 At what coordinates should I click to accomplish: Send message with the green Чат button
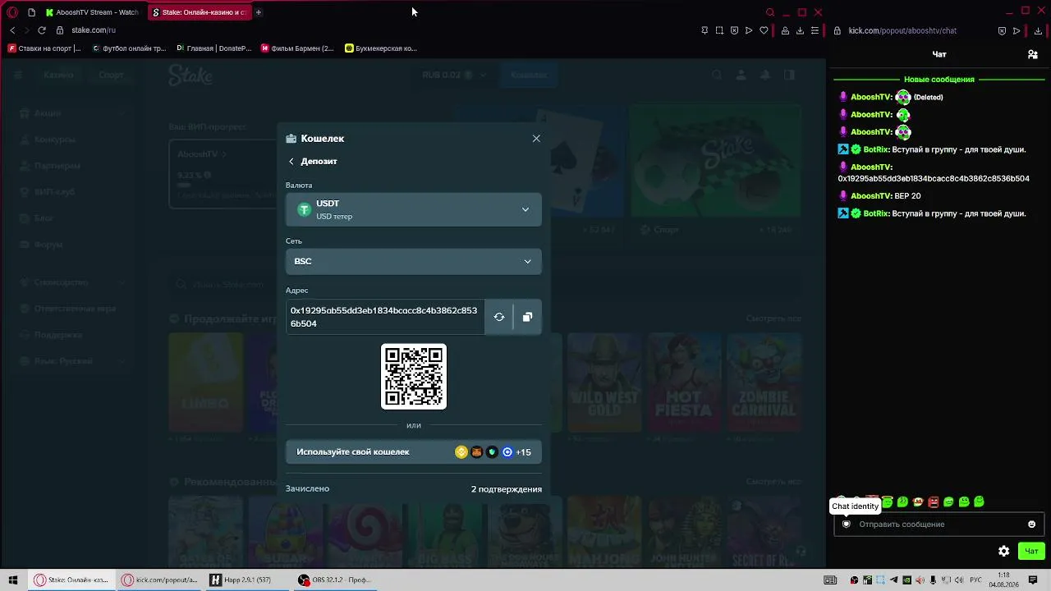point(1031,551)
